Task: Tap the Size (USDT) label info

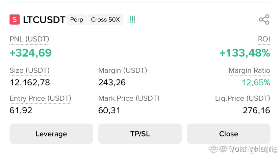Action: [x=29, y=70]
